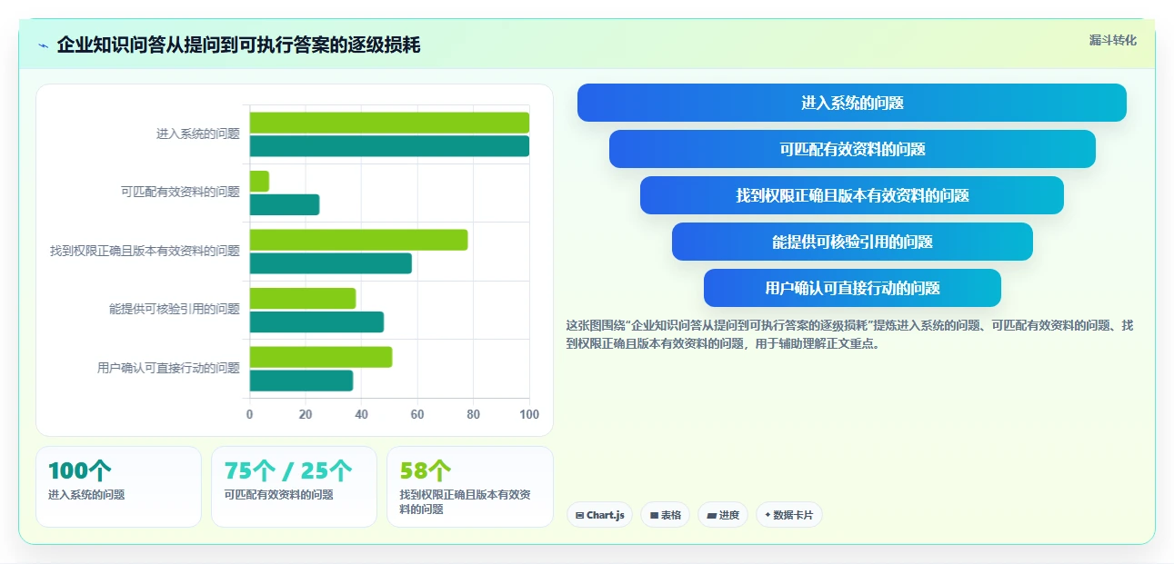This screenshot has width=1174, height=564.
Task: Click the main title 企业知识问答从提问到可执行答案的逐级损耗
Action: tap(238, 45)
